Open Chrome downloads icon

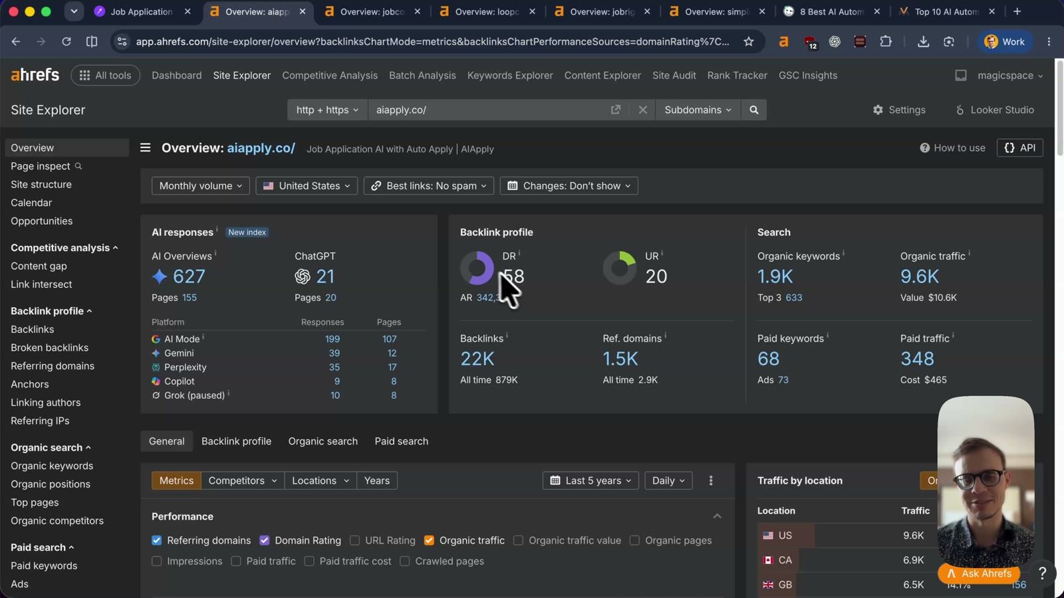(923, 42)
